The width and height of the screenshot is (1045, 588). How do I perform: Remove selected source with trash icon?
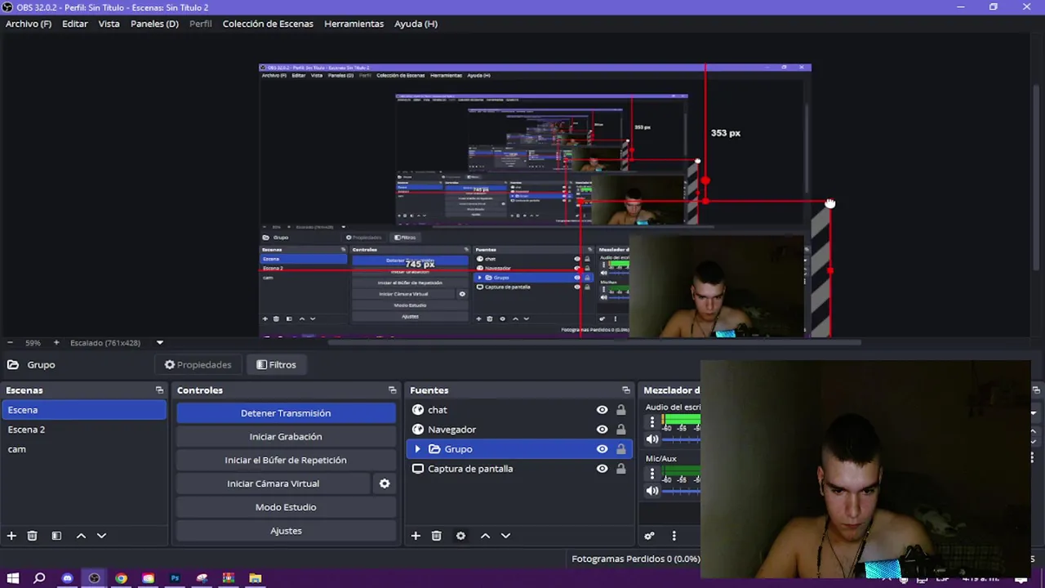click(x=437, y=536)
